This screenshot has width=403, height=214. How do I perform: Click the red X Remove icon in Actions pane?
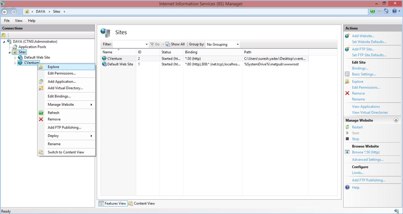click(347, 93)
